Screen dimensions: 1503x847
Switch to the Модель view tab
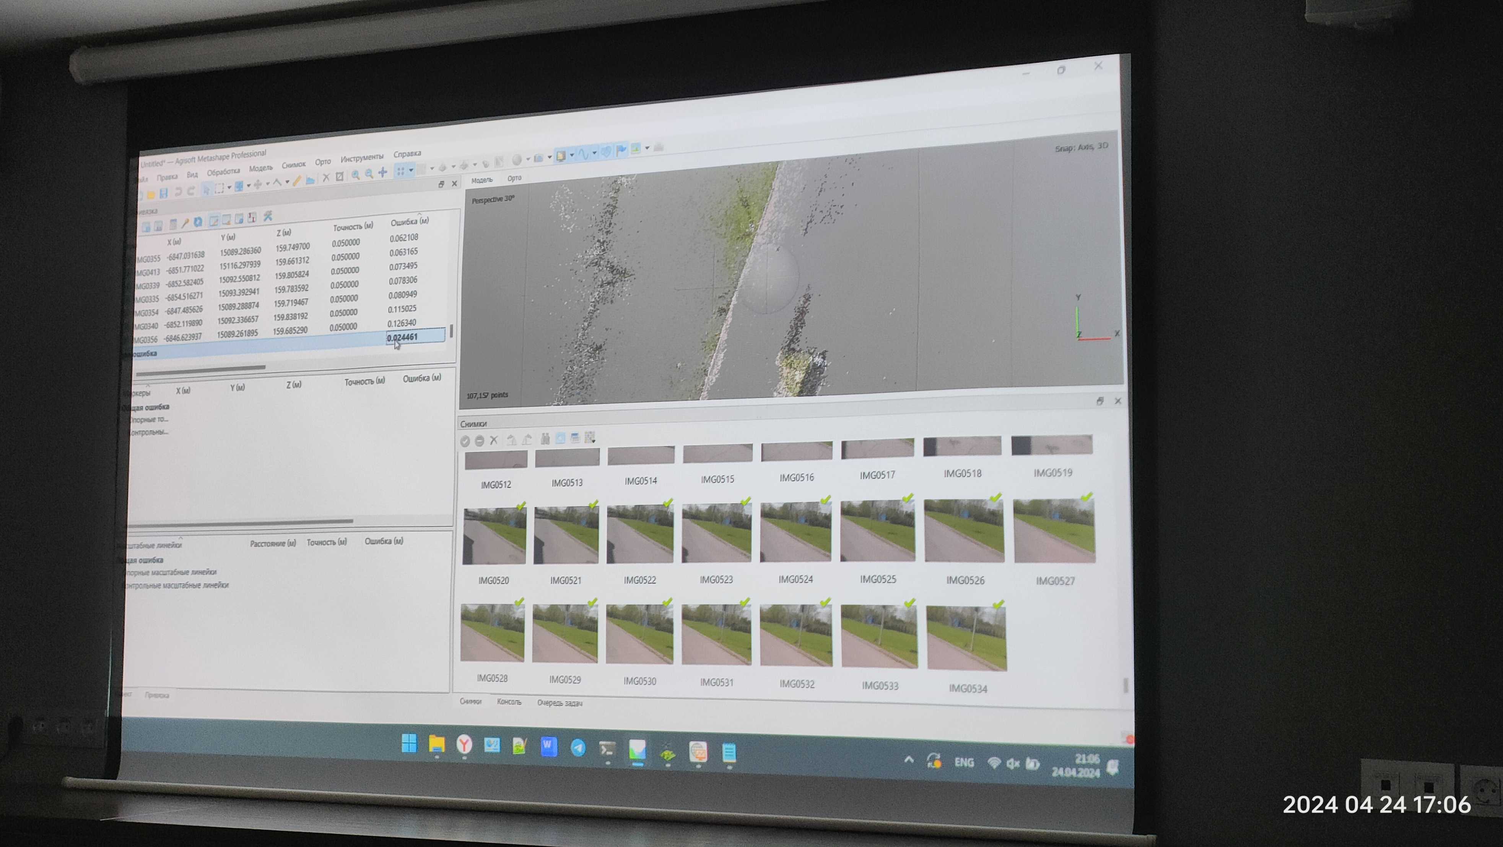pyautogui.click(x=482, y=180)
